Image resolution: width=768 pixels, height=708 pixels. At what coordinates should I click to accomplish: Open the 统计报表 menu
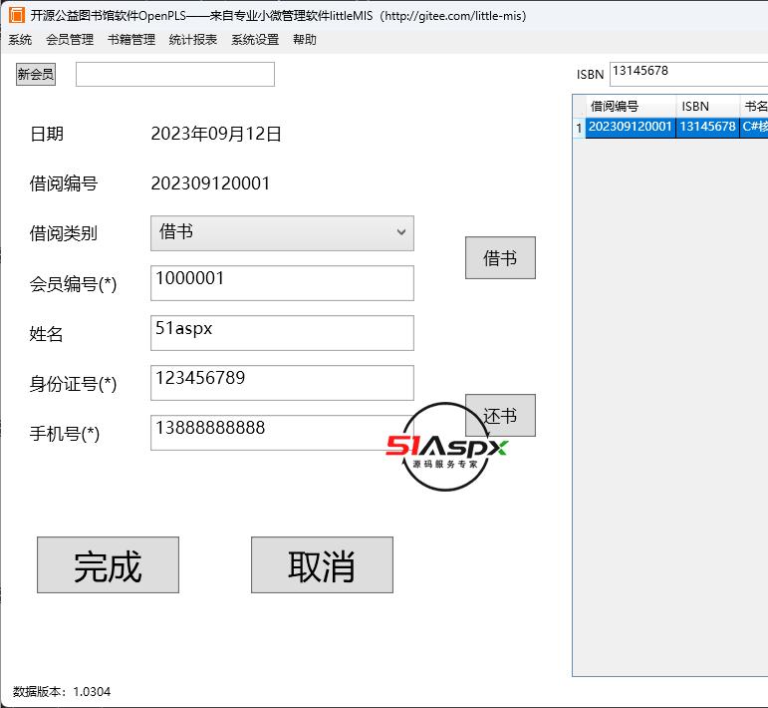pyautogui.click(x=193, y=39)
